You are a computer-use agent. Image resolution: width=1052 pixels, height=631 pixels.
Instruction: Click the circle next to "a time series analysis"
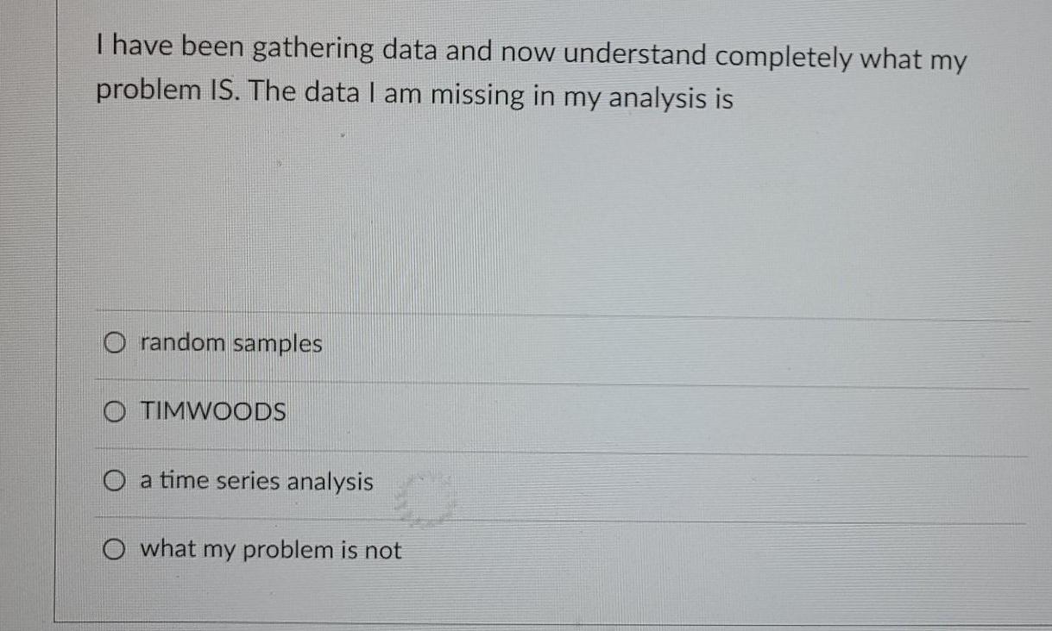click(x=116, y=481)
